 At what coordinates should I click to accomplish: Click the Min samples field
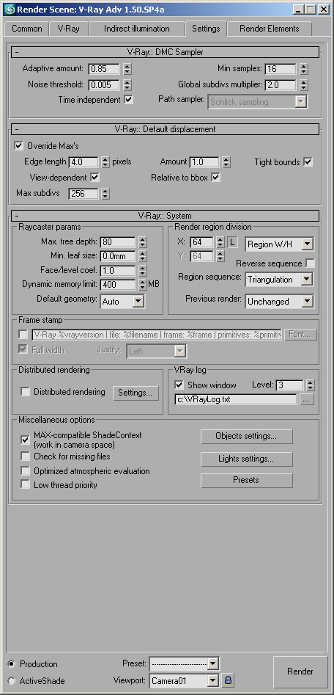(280, 69)
